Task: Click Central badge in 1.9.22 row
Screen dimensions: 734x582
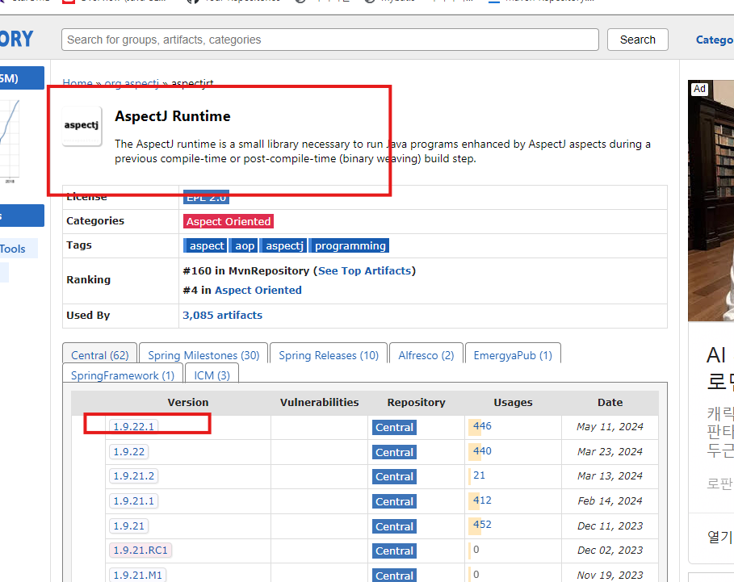Action: [395, 452]
